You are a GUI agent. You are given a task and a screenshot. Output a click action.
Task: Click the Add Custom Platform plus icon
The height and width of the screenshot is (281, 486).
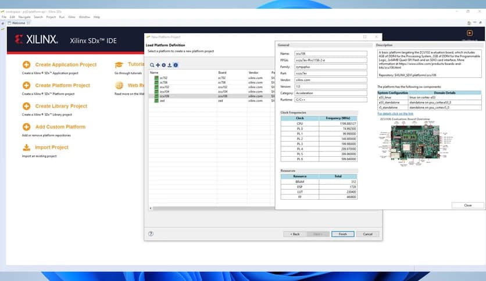(x=26, y=127)
